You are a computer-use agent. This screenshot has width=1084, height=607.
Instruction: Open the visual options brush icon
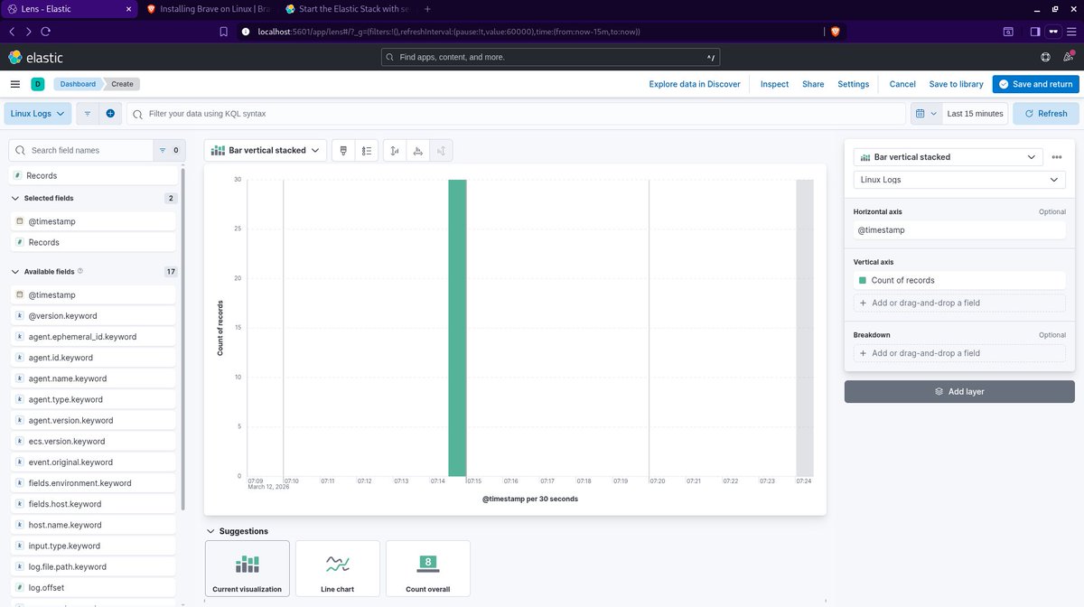coord(344,151)
